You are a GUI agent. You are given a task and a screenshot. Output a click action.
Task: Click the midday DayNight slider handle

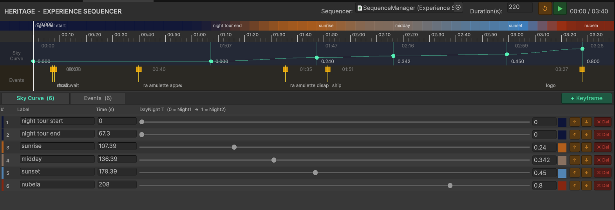click(x=274, y=160)
